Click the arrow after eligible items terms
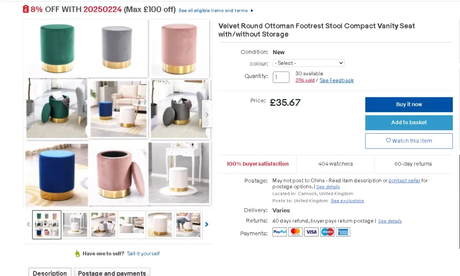Screen dimensions: 460x276 pos(252,11)
